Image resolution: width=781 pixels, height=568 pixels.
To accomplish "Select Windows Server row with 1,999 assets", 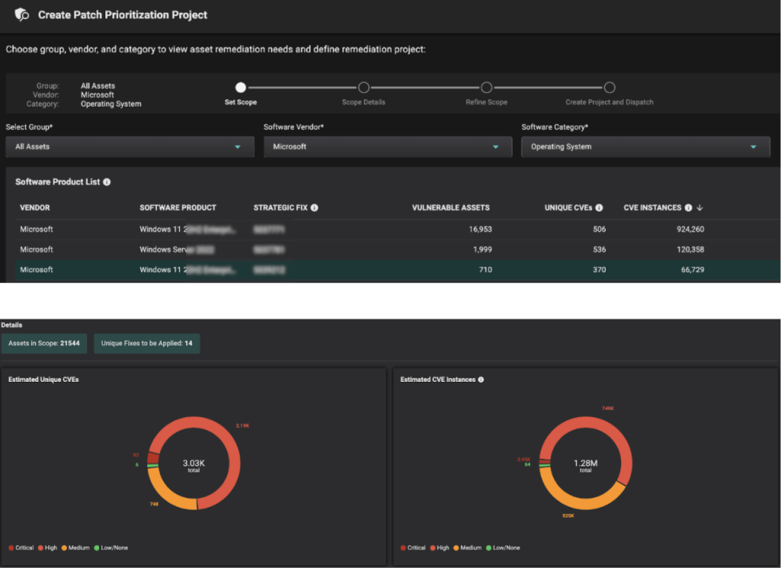I will (397, 249).
